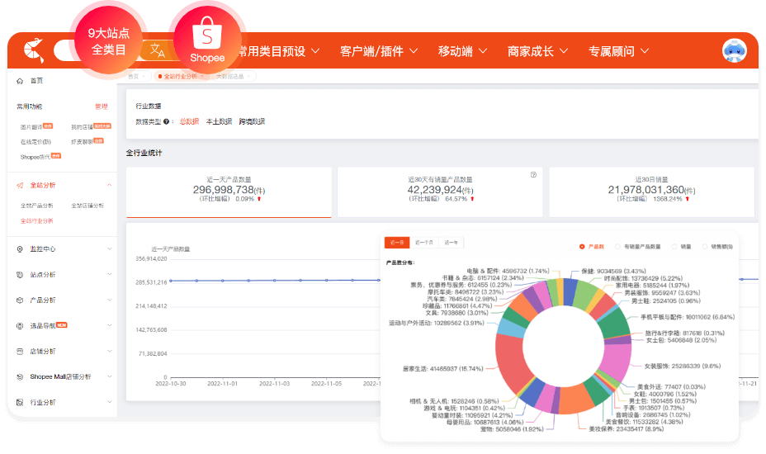Select the 销量 radio option

674,246
